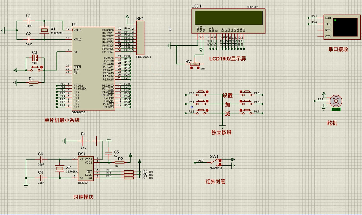Viewport: 362px width, 215px height.
Task: Select the X2 32.768kHz crystal
Action: point(60,169)
